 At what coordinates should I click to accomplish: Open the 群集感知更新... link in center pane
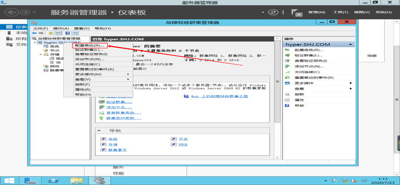pos(124,118)
